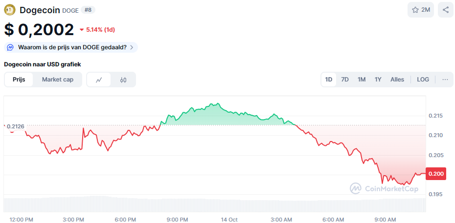Click the 3:00 PM time axis label
The image size is (455, 223).
point(73,220)
